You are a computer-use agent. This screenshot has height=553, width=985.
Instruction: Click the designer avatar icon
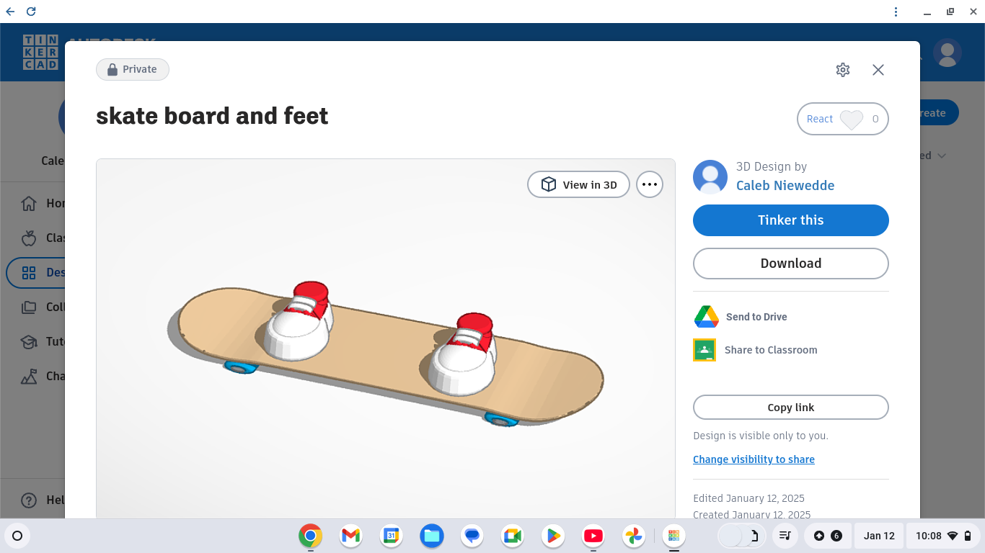[x=710, y=177]
